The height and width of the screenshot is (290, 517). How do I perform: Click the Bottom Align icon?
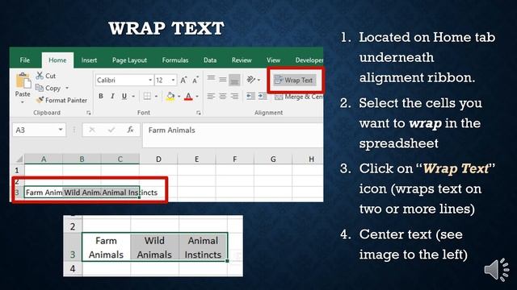234,80
